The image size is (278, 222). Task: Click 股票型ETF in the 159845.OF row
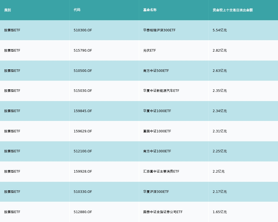point(12,111)
